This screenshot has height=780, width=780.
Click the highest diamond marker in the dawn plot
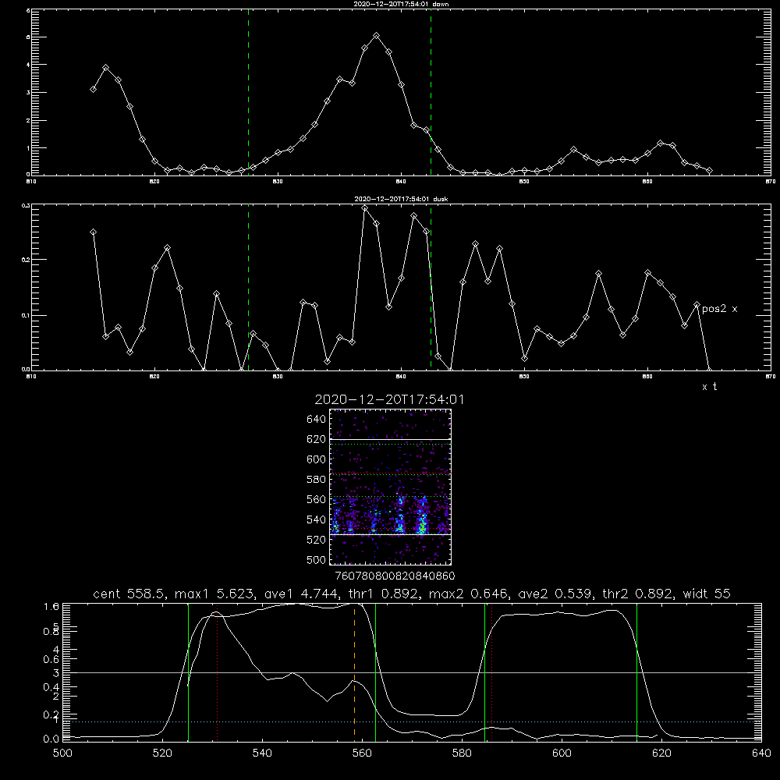[377, 36]
